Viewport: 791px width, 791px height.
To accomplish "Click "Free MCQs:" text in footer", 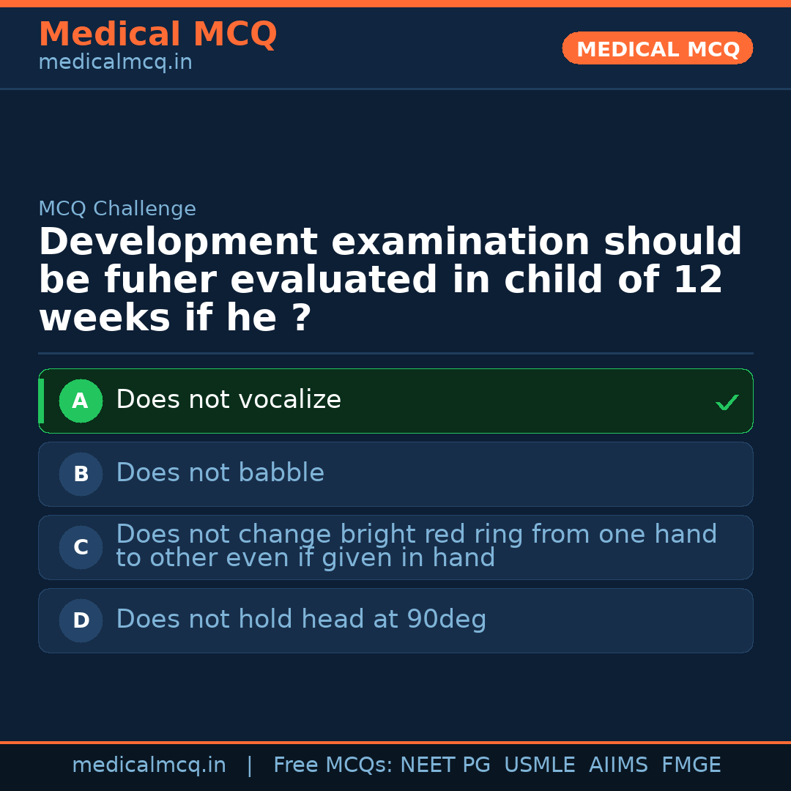I will 333,765.
